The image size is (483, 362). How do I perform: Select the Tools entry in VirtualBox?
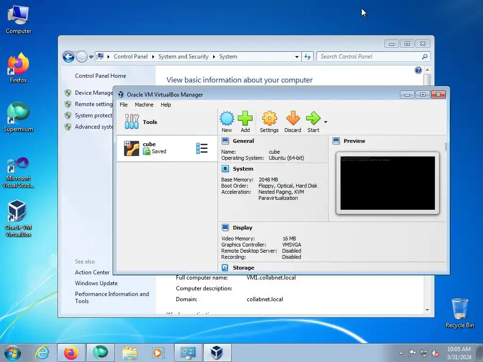[167, 122]
